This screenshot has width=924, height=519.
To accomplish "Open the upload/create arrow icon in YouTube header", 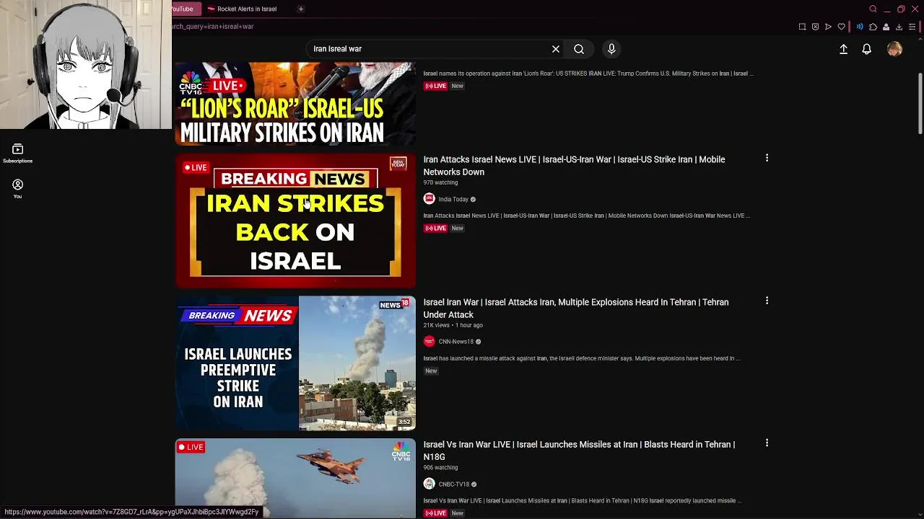I will (843, 49).
